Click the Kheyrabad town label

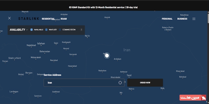(180, 71)
